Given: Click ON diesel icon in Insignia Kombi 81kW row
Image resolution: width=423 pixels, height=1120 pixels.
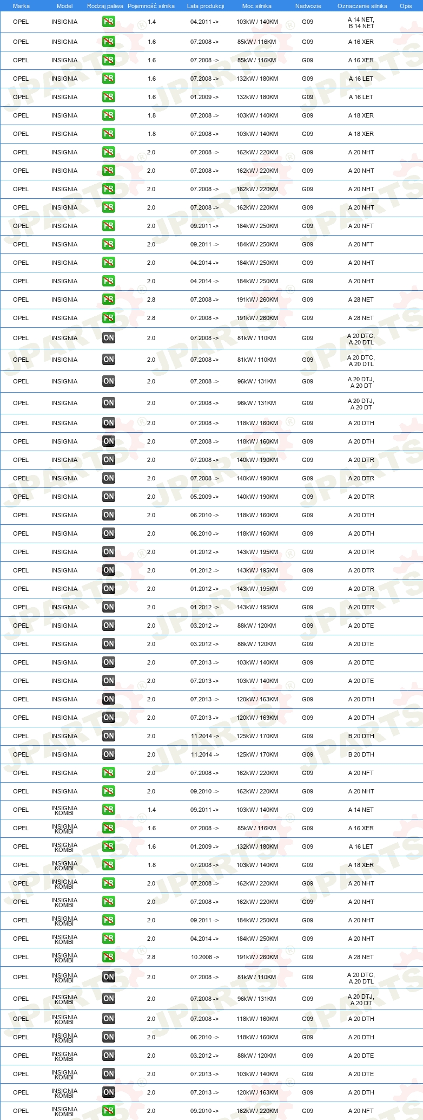Looking at the screenshot, I should [x=109, y=977].
